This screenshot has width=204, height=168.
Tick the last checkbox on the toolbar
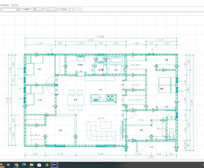pos(70,9)
